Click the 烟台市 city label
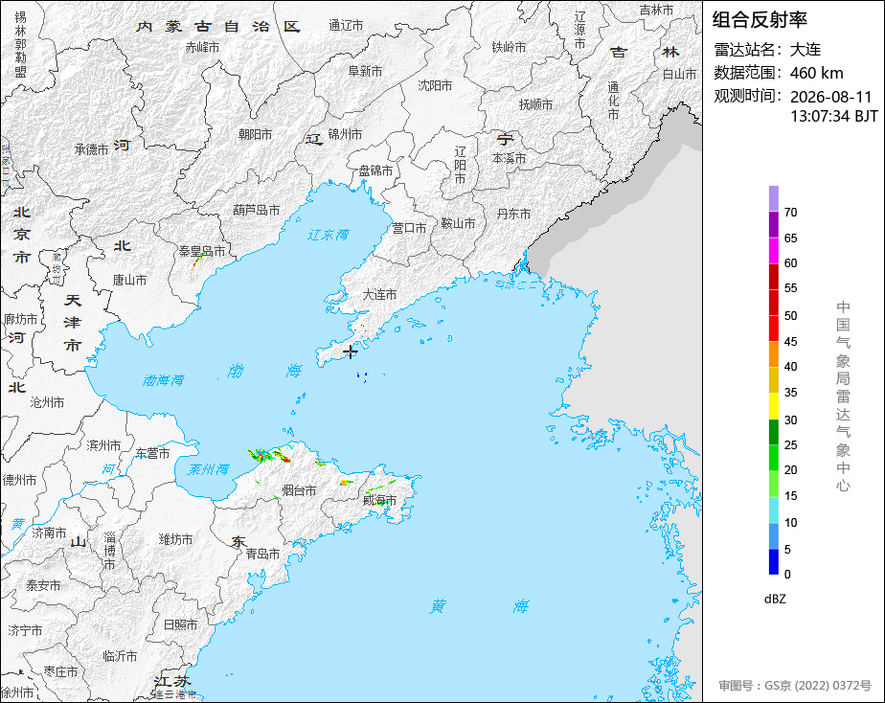This screenshot has width=885, height=703. tap(299, 490)
